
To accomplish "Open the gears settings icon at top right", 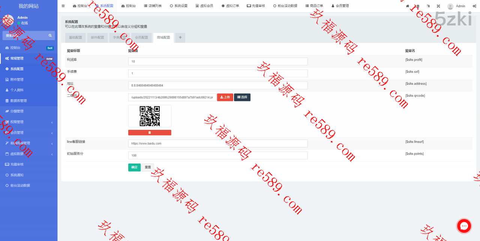I will [474, 6].
